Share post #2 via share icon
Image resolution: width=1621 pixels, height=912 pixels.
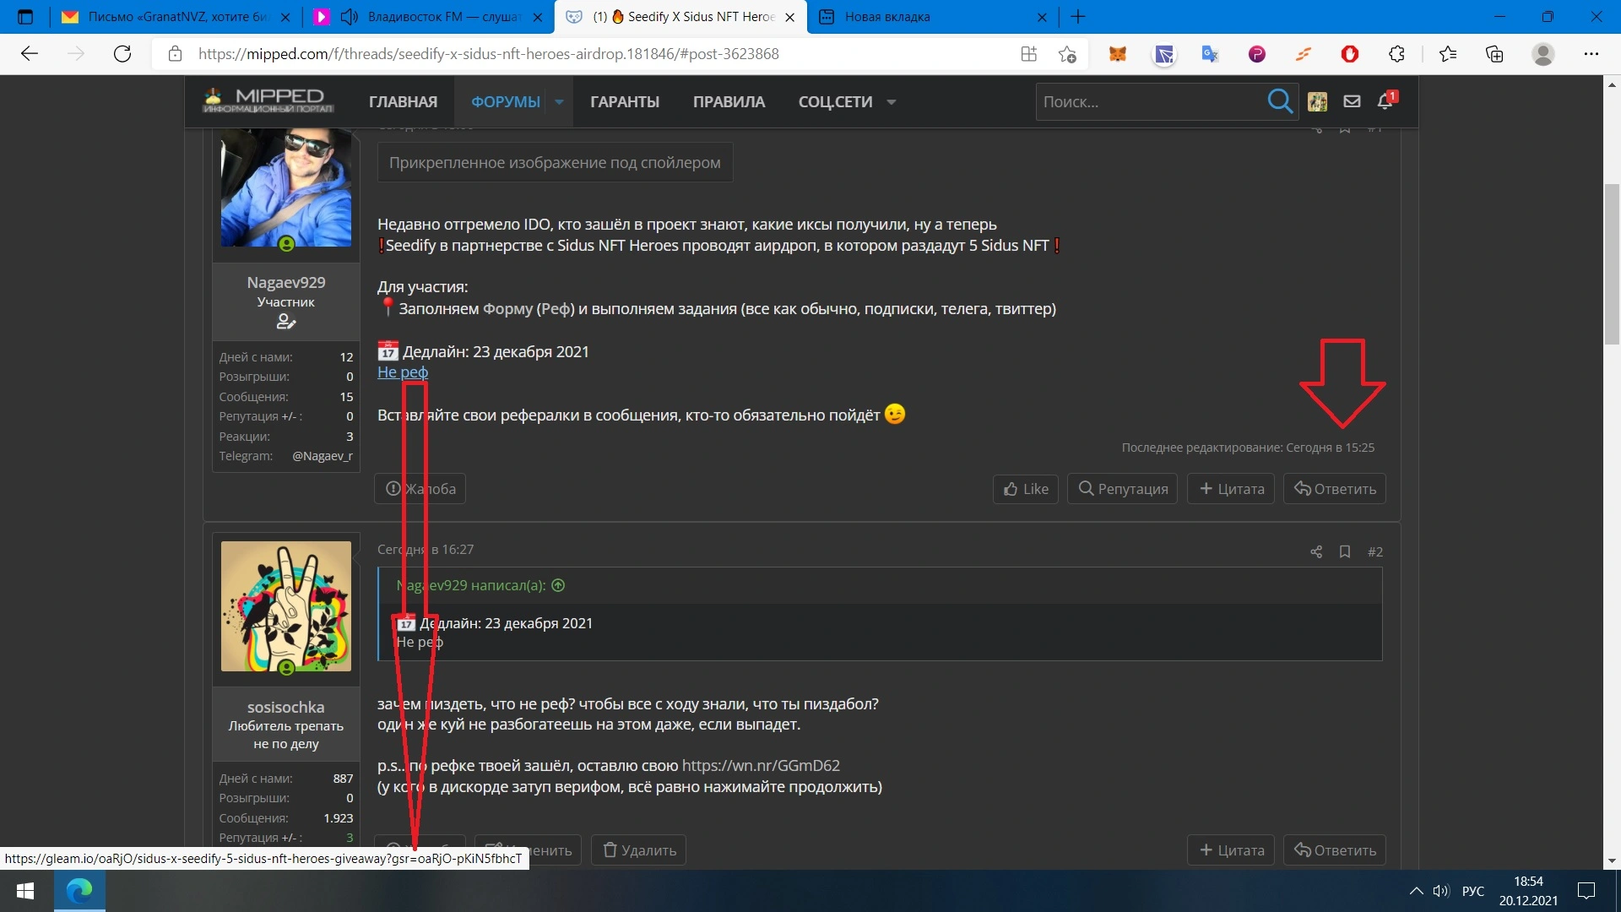pyautogui.click(x=1316, y=552)
